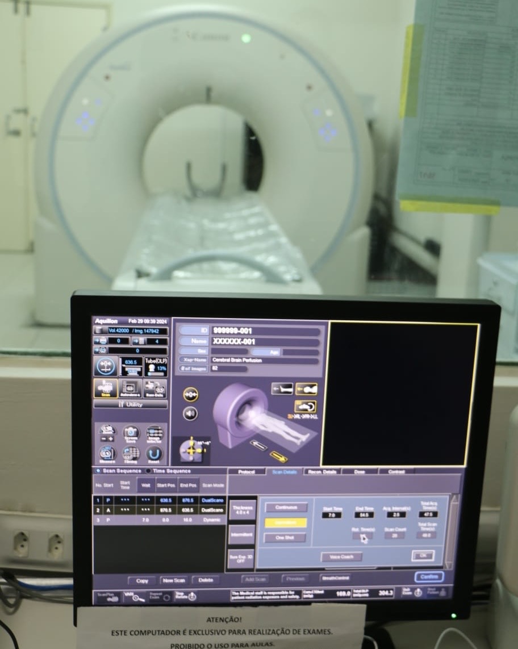The height and width of the screenshot is (649, 518).
Task: Click the New Scan button
Action: [x=173, y=580]
